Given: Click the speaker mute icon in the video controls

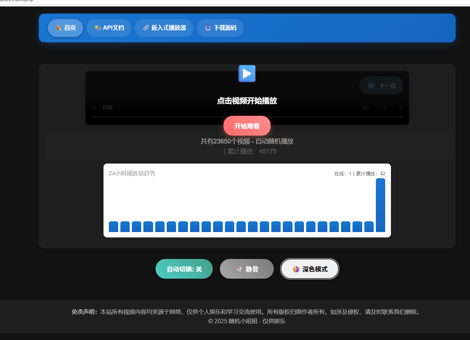Looking at the screenshot, I should pyautogui.click(x=366, y=107).
